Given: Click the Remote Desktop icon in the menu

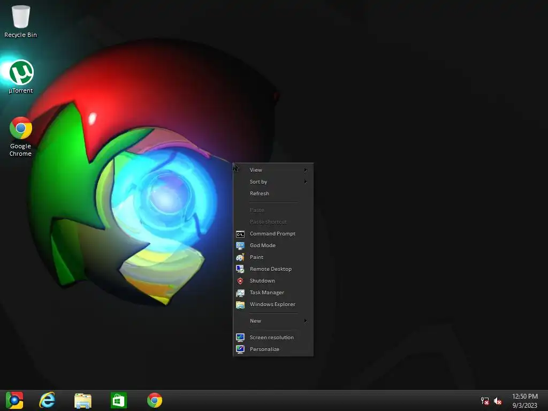Looking at the screenshot, I should click(240, 269).
